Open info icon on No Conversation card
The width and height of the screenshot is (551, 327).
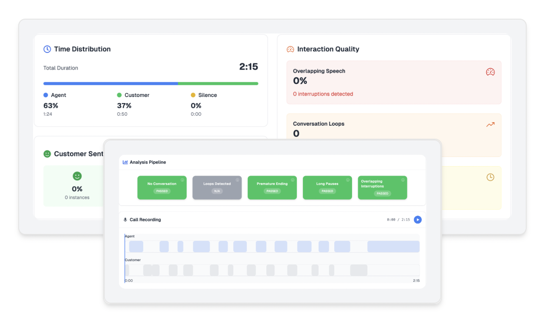[x=182, y=180]
